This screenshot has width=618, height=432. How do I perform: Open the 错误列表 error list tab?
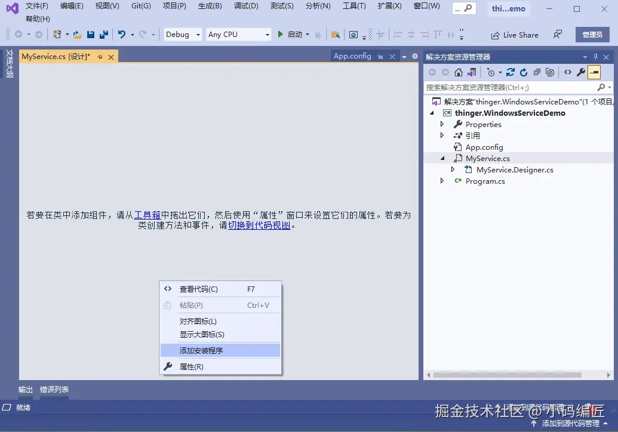[x=54, y=390]
